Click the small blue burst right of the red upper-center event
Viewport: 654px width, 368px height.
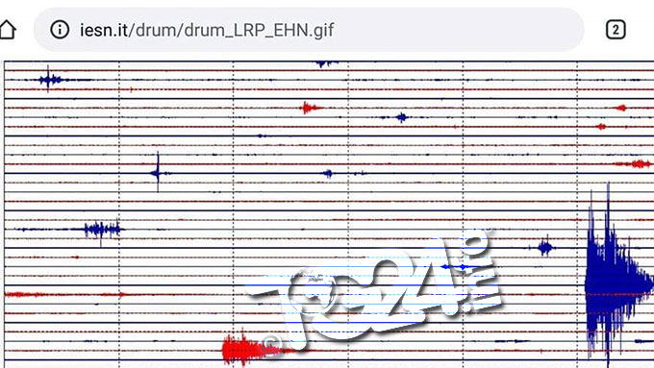coord(401,117)
